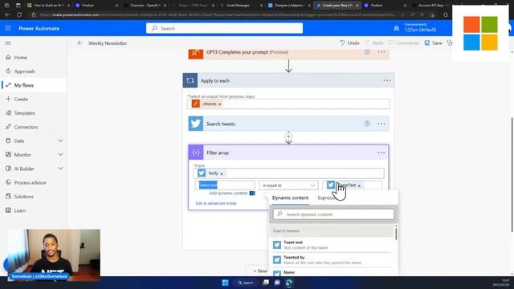Open the app launcher waffle icon
The height and width of the screenshot is (289, 514).
pos(8,28)
